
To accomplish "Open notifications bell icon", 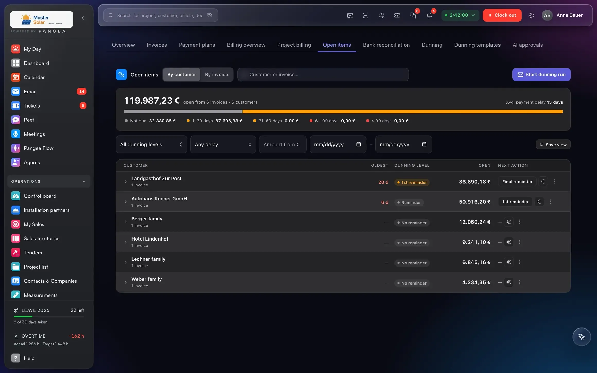I will [x=429, y=15].
